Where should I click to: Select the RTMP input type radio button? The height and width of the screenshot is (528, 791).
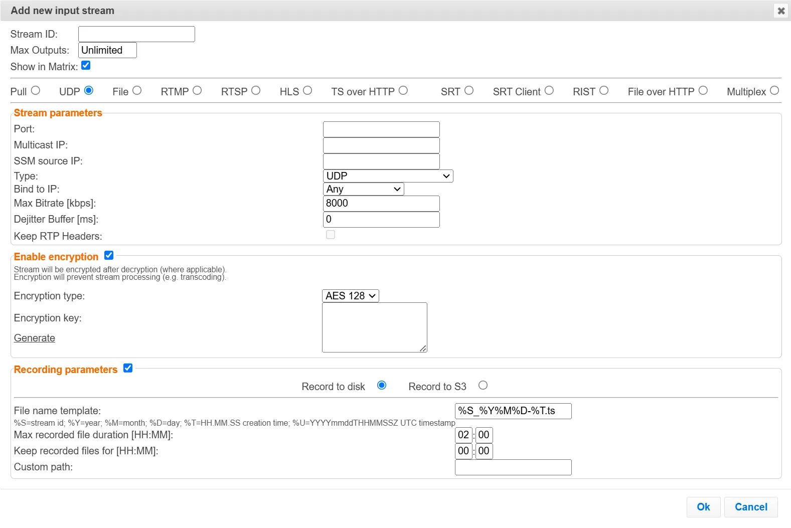pyautogui.click(x=197, y=90)
